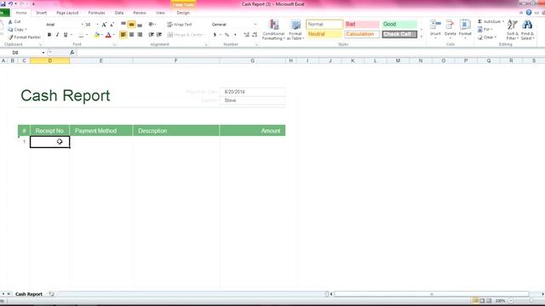Select the Cash Report sheet tab
Image resolution: width=545 pixels, height=306 pixels.
[29, 294]
